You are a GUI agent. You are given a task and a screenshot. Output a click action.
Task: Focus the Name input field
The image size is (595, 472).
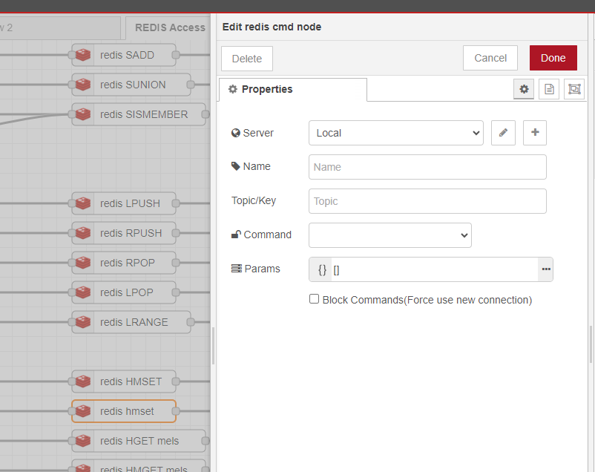click(427, 167)
